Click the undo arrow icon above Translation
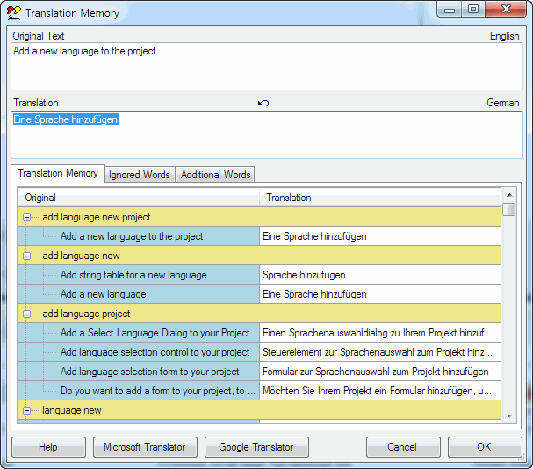This screenshot has height=469, width=533. tap(263, 104)
